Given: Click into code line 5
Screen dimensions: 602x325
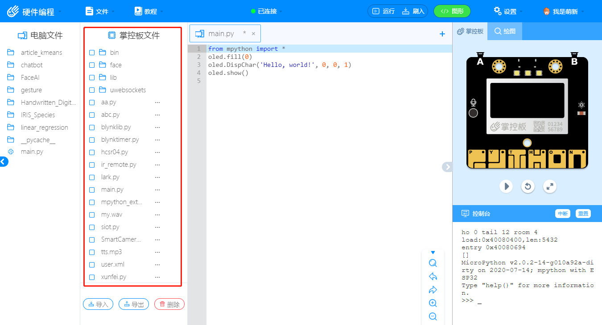Looking at the screenshot, I should (329, 81).
